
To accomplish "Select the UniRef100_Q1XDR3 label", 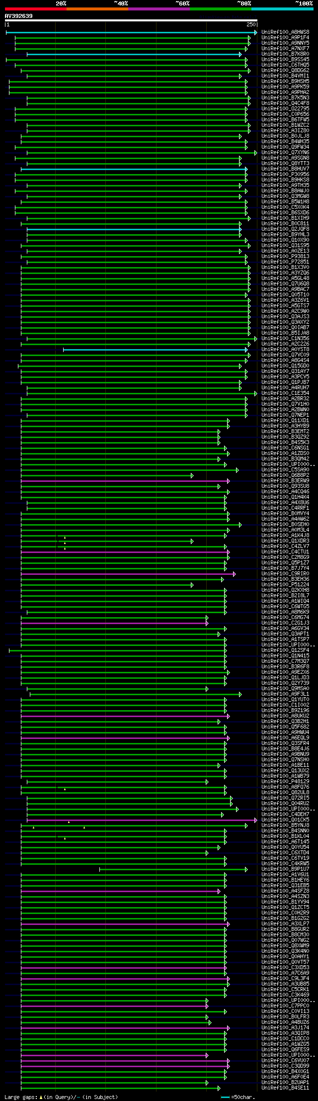I will point(285,541).
